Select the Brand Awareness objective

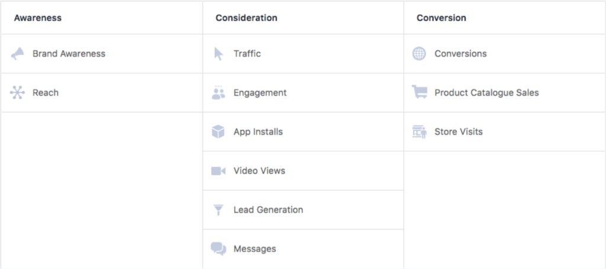pyautogui.click(x=69, y=54)
